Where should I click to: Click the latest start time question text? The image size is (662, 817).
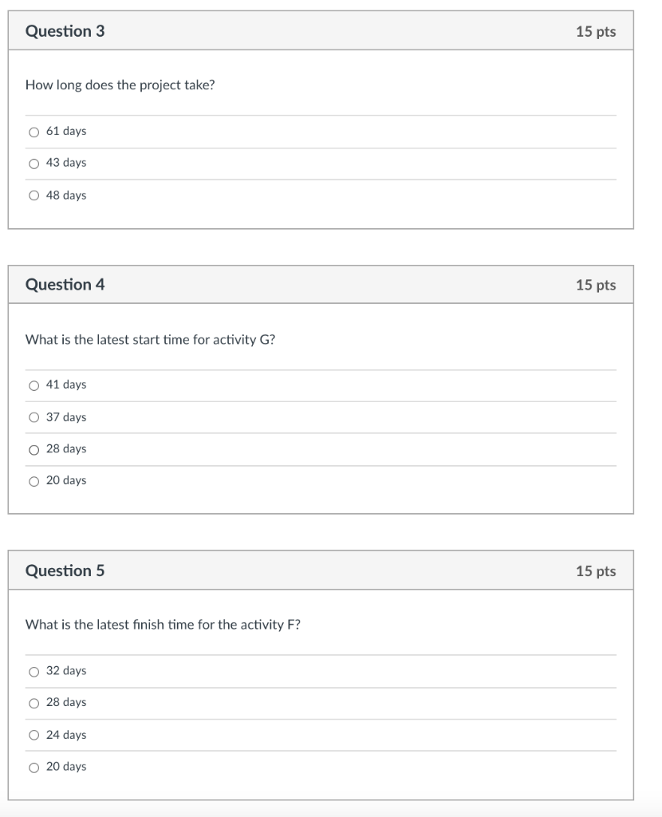150,340
